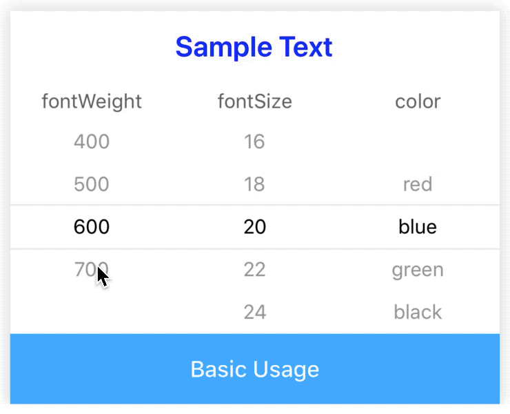This screenshot has width=510, height=414.
Task: Click the empty slot below 700 option
Action: tap(92, 312)
